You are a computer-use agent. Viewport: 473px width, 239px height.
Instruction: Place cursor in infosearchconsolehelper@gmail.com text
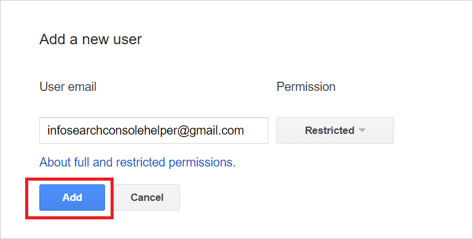(146, 130)
